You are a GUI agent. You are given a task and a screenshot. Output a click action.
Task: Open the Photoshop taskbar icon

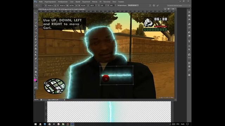72,124
